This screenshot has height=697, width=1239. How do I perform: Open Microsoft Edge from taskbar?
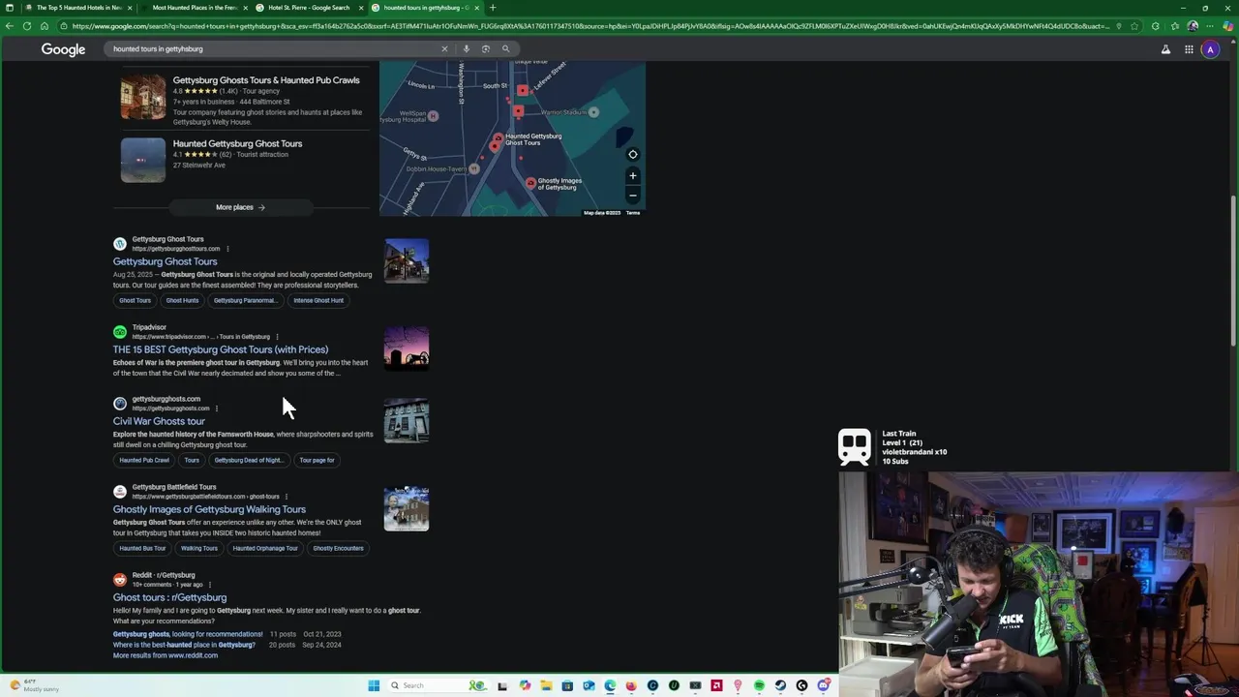pos(610,685)
